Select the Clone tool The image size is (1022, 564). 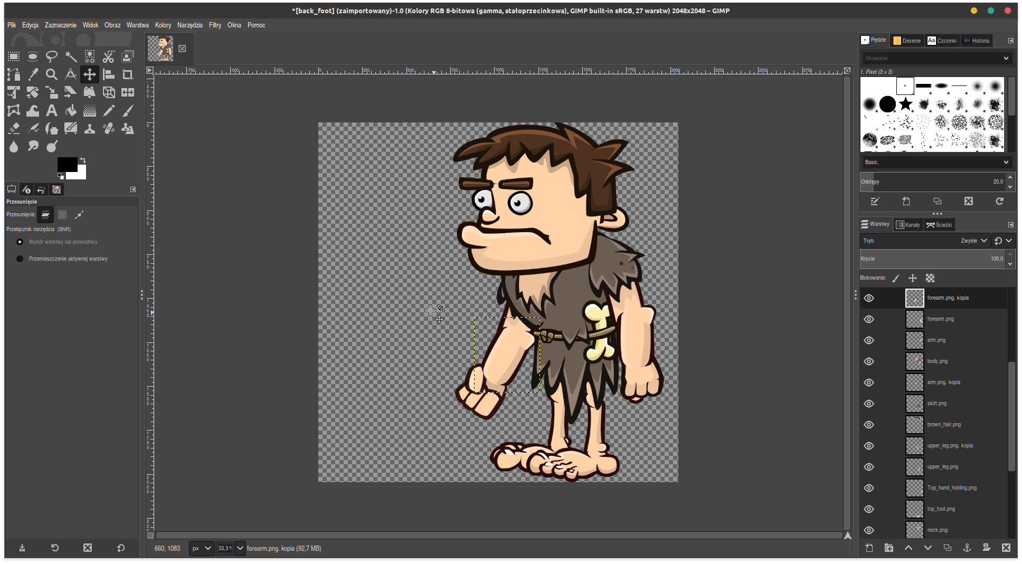tap(89, 128)
